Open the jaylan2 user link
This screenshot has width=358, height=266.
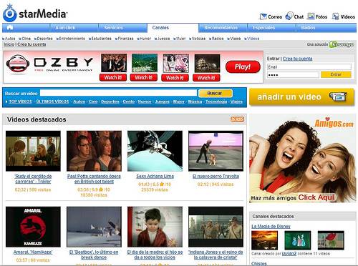pos(289,254)
